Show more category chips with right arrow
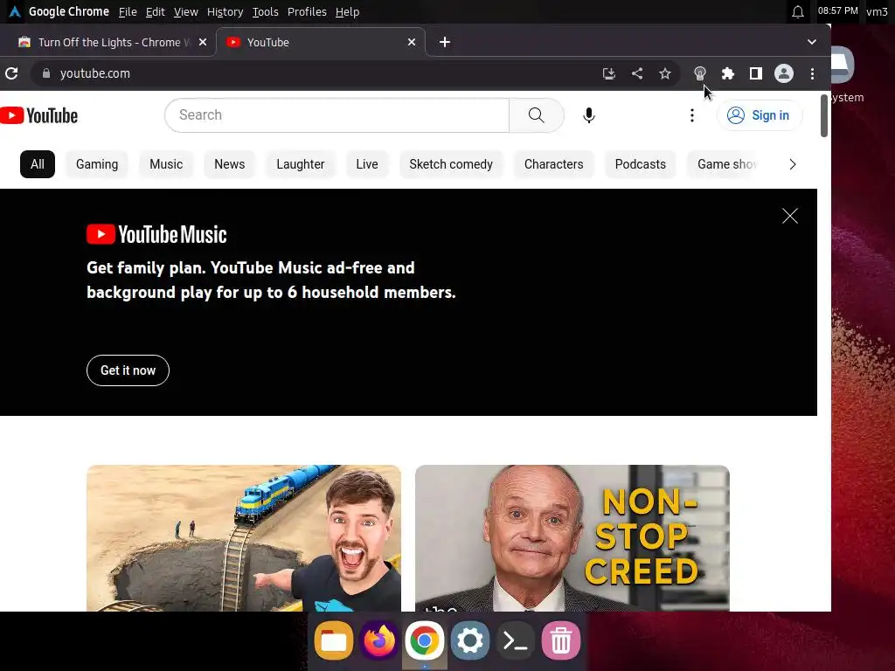This screenshot has width=895, height=671. tap(792, 164)
